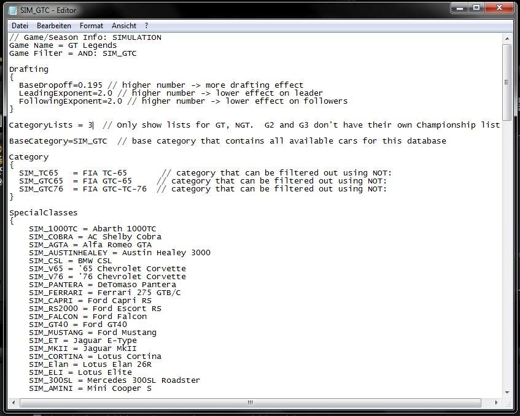Click the 'Drafting' section heading
Image resolution: width=520 pixels, height=416 pixels.
click(29, 69)
